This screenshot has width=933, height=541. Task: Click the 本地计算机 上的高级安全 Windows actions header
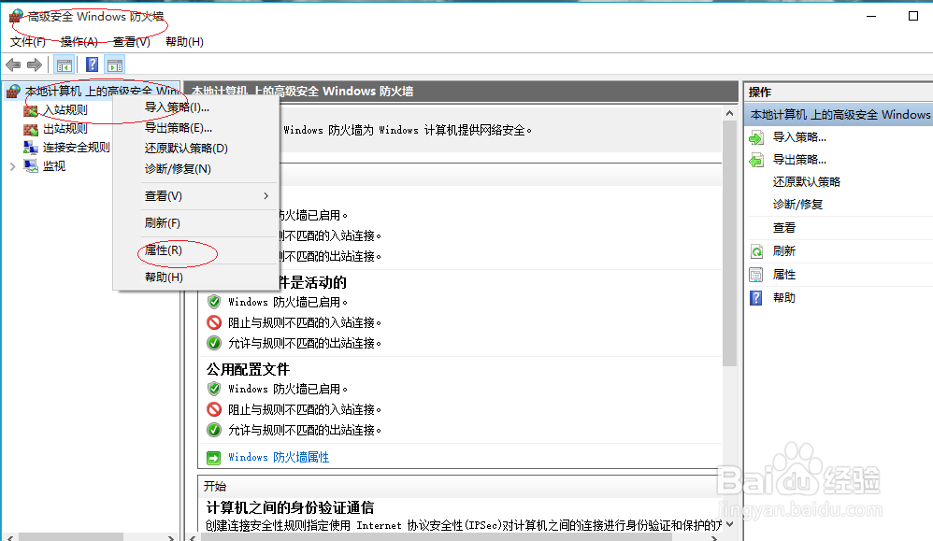click(839, 115)
